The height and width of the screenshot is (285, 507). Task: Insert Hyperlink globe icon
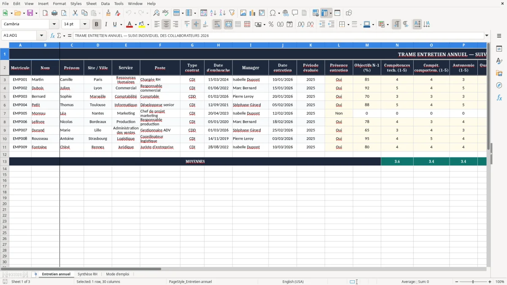click(286, 13)
